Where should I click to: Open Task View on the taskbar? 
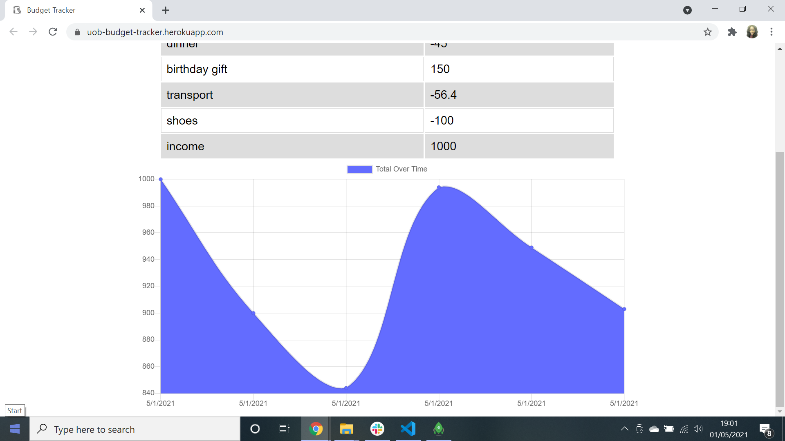284,429
